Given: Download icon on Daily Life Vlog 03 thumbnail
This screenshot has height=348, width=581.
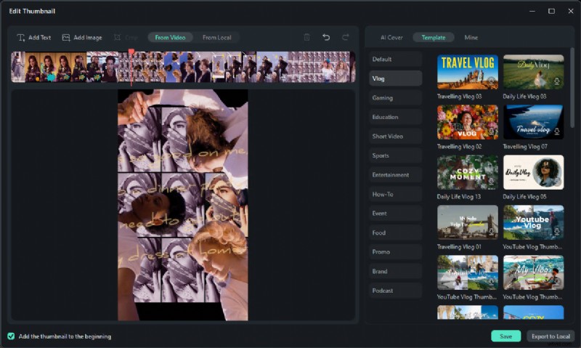Looking at the screenshot, I should pyautogui.click(x=556, y=81).
